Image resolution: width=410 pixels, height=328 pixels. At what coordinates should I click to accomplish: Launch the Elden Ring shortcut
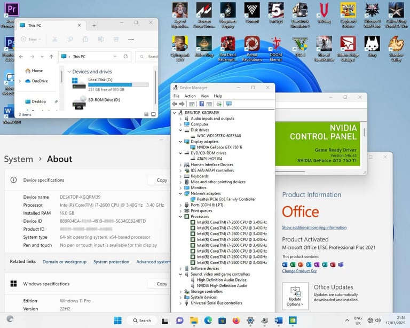pos(204,46)
